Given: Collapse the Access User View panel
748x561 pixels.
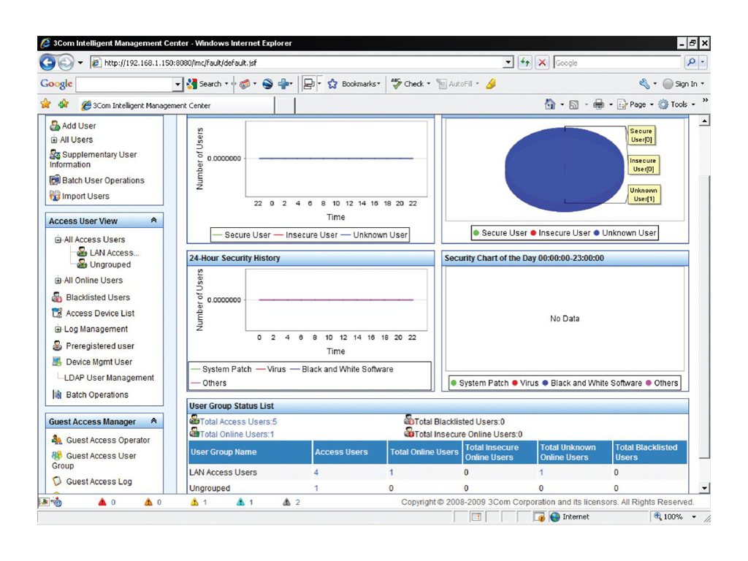Looking at the screenshot, I should 152,221.
